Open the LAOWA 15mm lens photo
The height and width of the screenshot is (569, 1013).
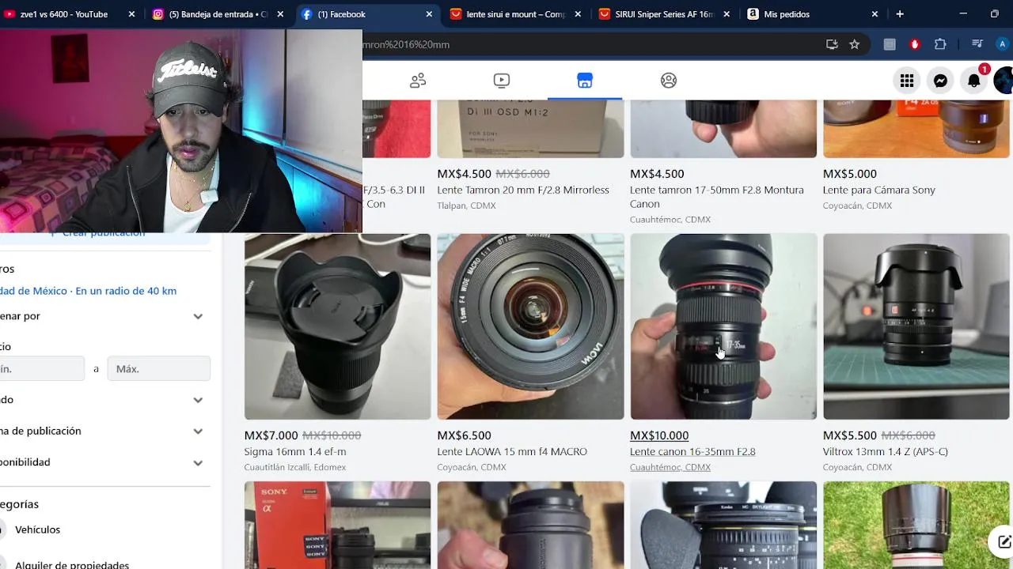point(530,326)
